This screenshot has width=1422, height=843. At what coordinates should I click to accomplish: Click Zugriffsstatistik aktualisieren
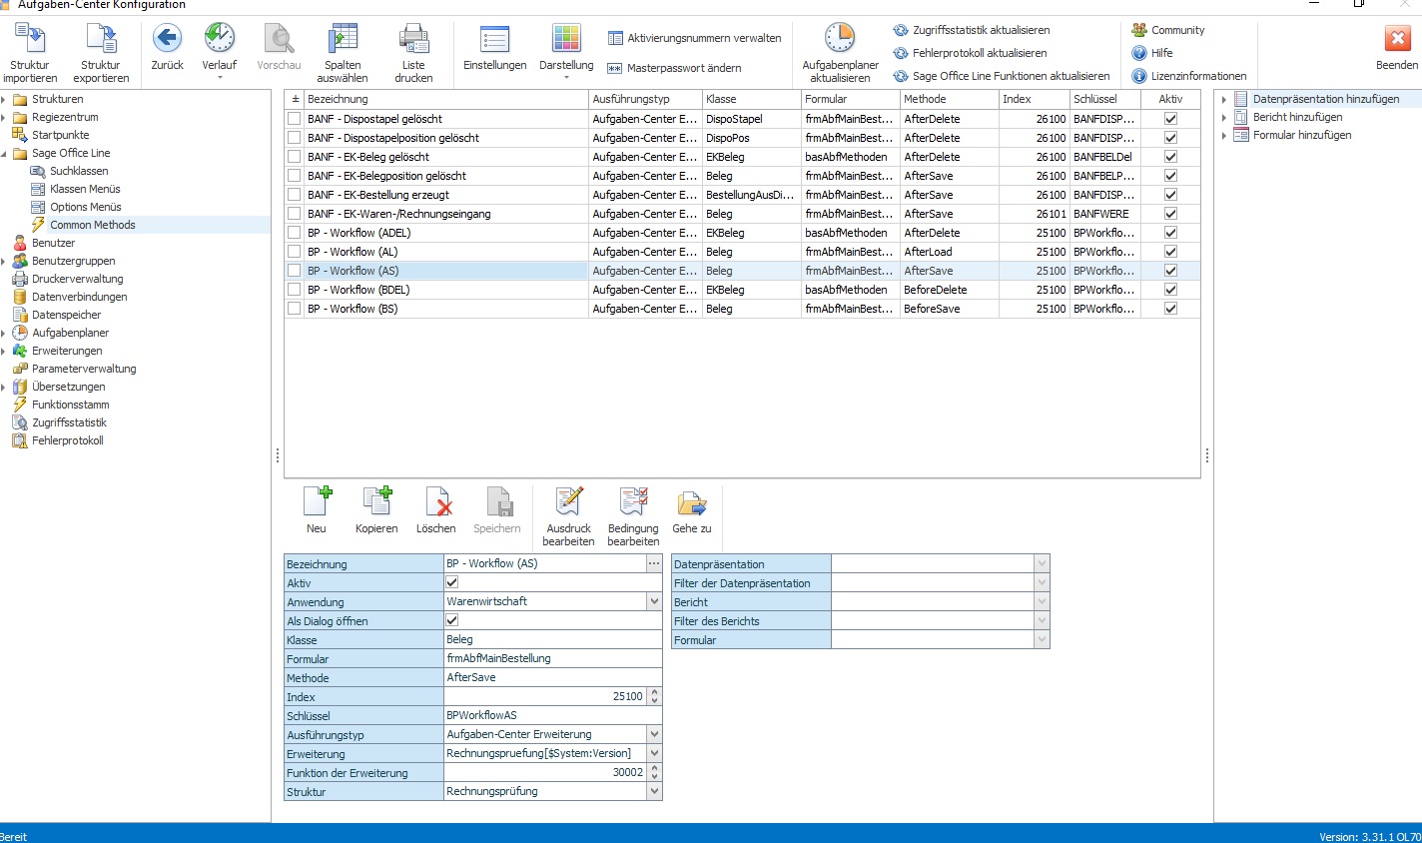coord(972,30)
